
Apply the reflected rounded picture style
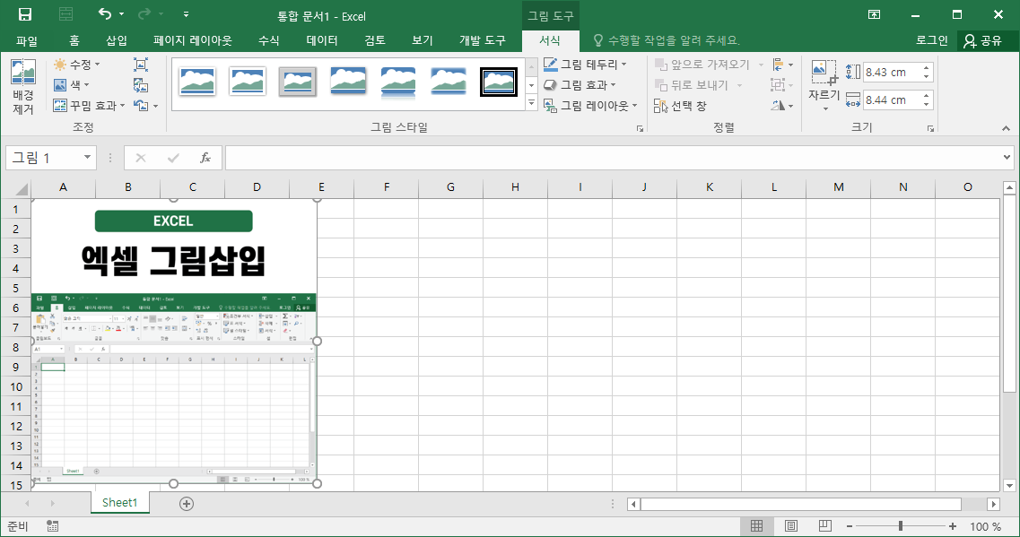[x=398, y=82]
